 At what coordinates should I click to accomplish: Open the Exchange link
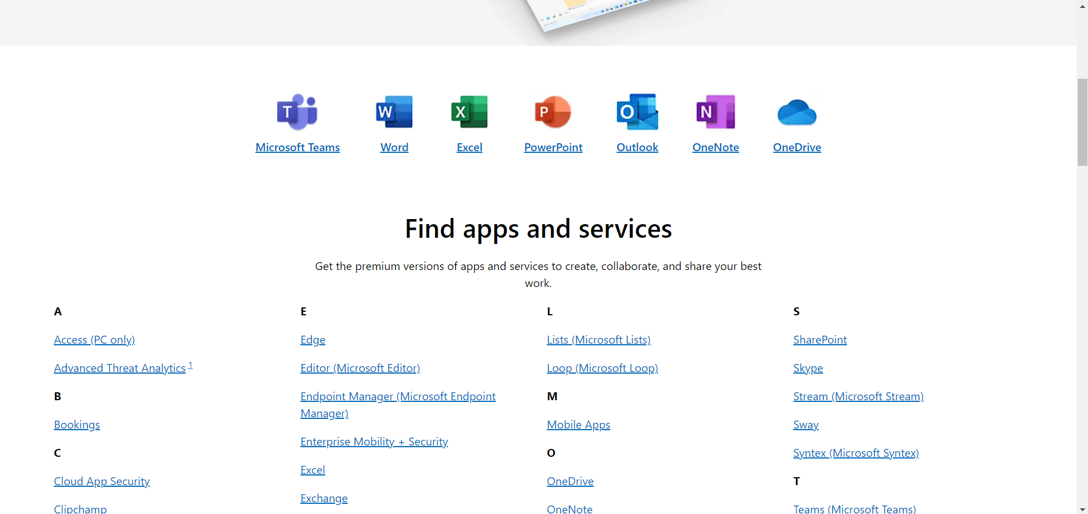[324, 498]
